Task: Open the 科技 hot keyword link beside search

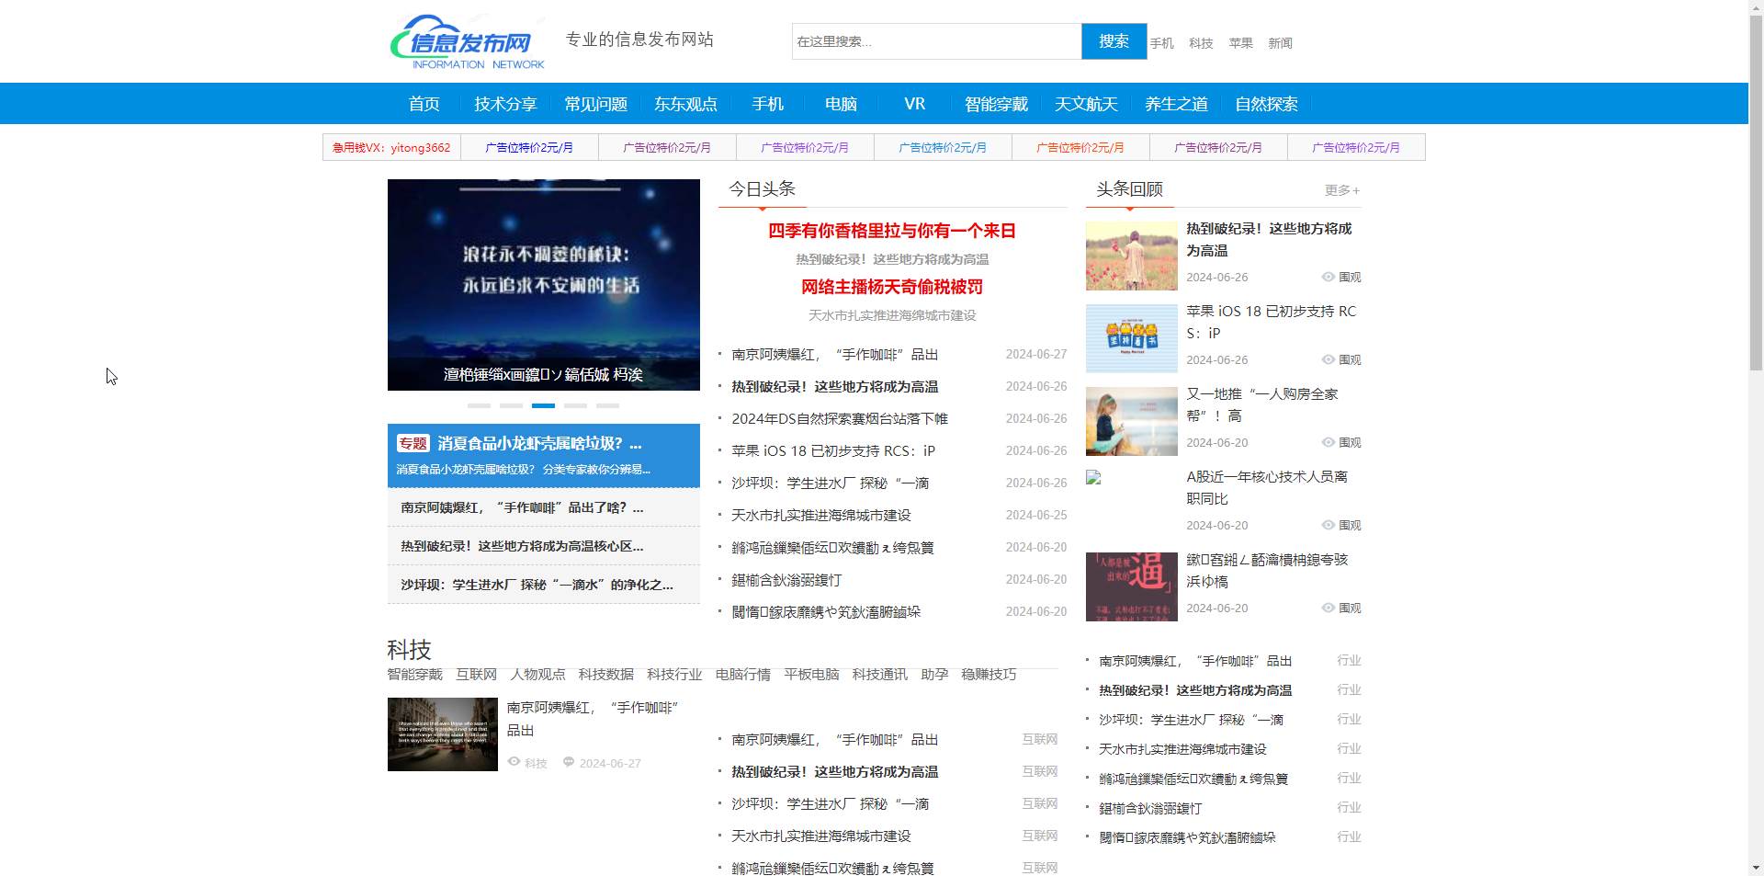Action: coord(1201,43)
